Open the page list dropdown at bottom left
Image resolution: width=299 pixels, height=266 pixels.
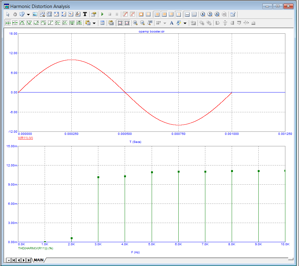(x=9, y=260)
